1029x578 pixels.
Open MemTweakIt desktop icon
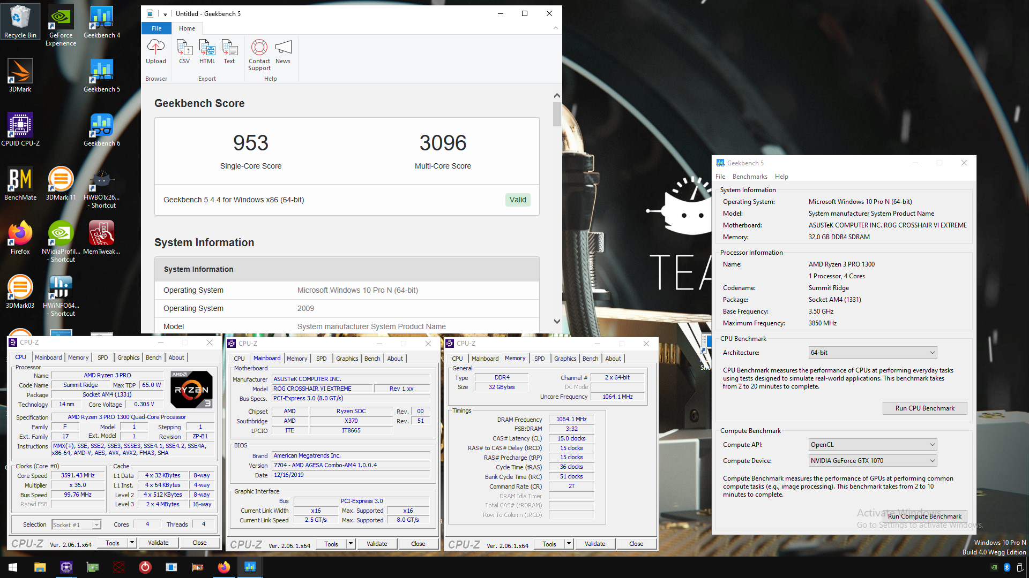102,238
